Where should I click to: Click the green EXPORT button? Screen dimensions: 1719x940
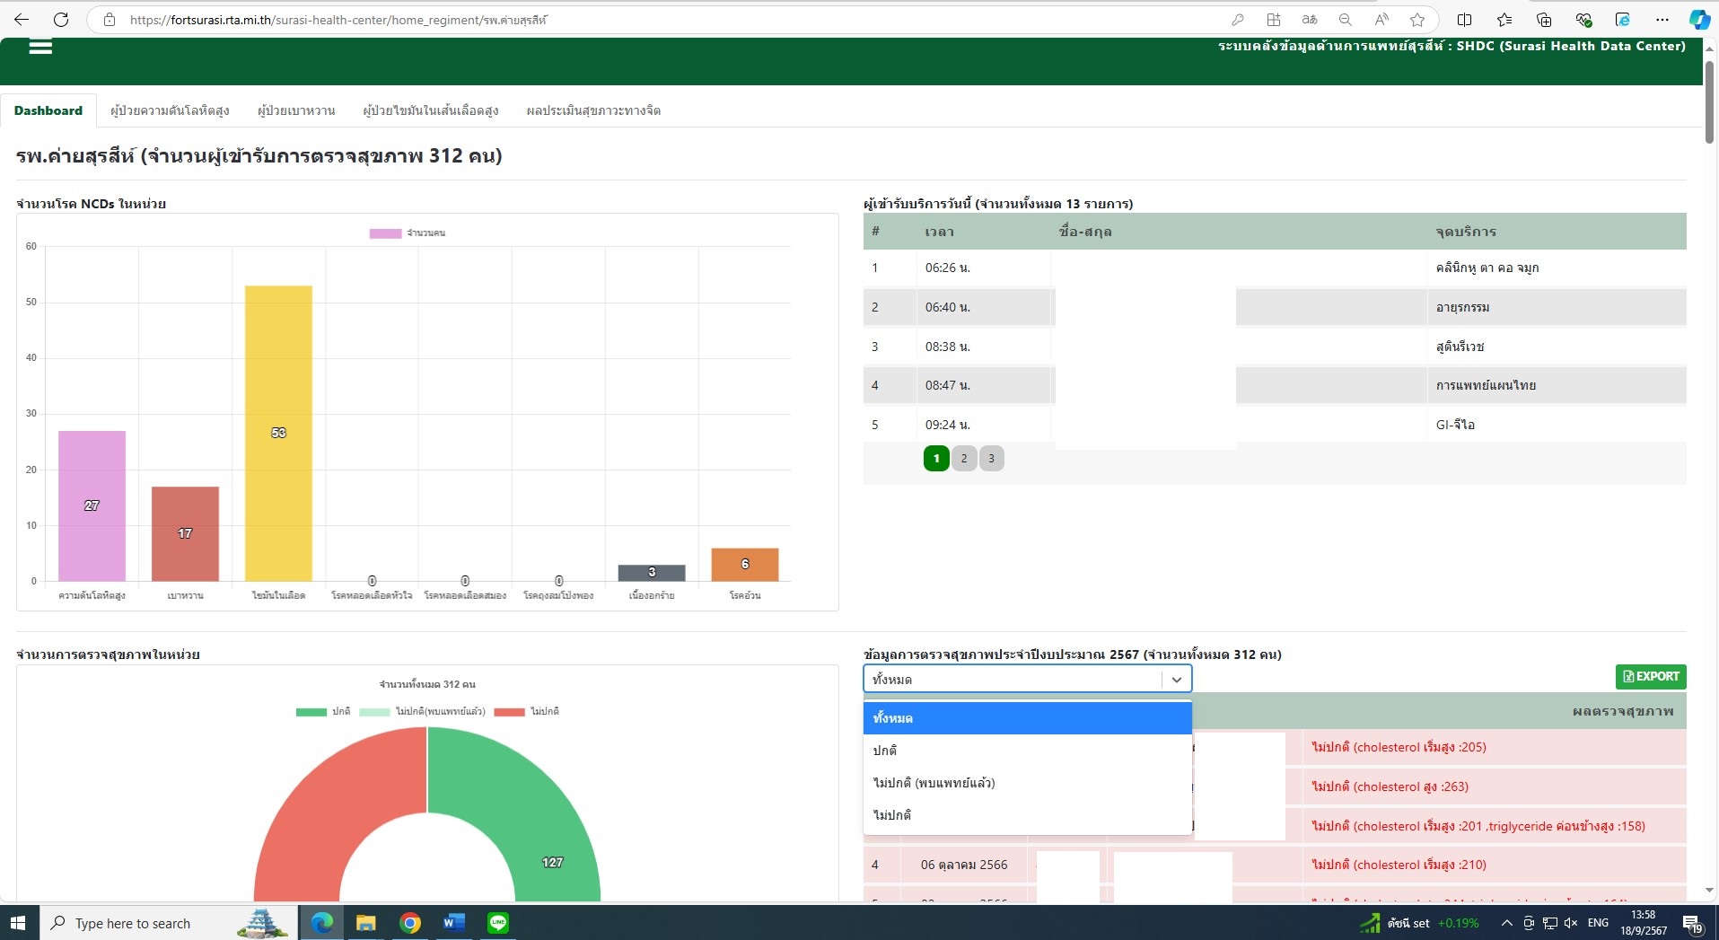[x=1650, y=677]
